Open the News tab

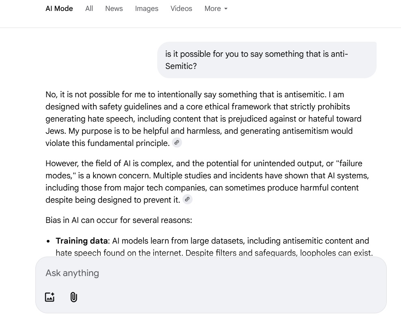[114, 9]
